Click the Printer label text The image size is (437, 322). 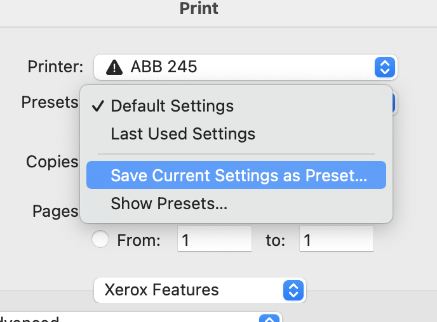(55, 66)
